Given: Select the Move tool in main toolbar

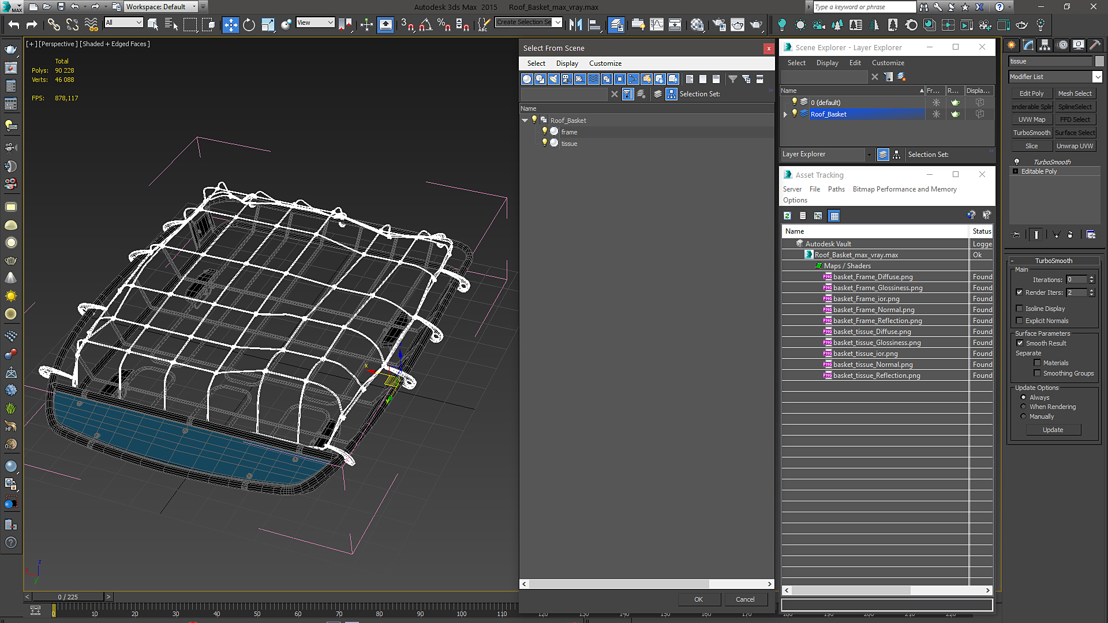Looking at the screenshot, I should coord(230,25).
